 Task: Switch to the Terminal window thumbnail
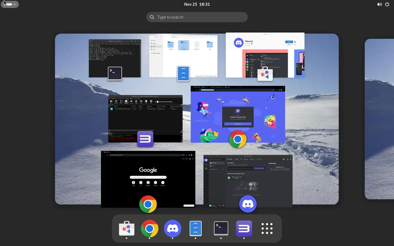coord(115,58)
